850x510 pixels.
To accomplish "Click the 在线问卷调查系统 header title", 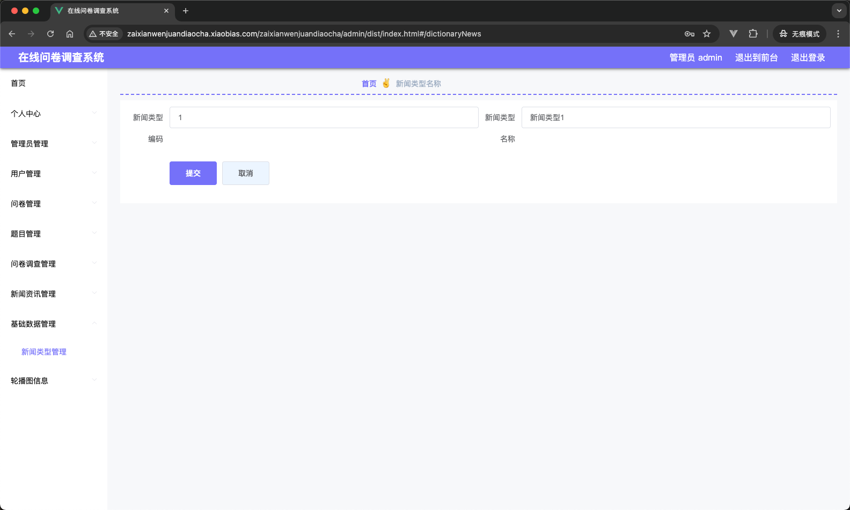I will 61,57.
